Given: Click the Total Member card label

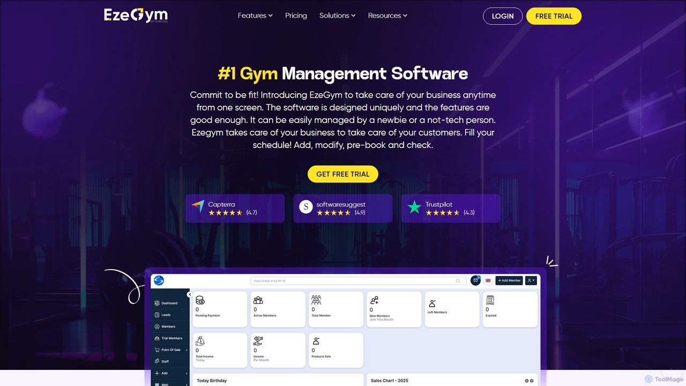Looking at the screenshot, I should pyautogui.click(x=321, y=316).
